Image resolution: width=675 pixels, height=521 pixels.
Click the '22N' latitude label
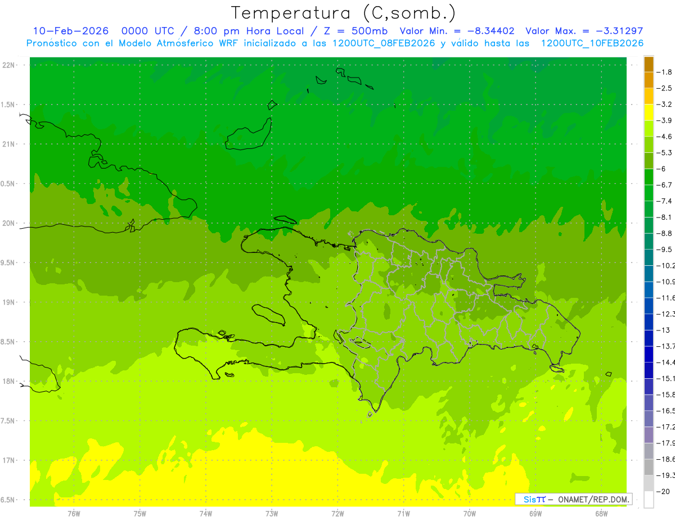9,65
